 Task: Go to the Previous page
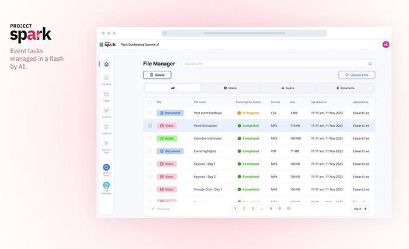coord(161,209)
